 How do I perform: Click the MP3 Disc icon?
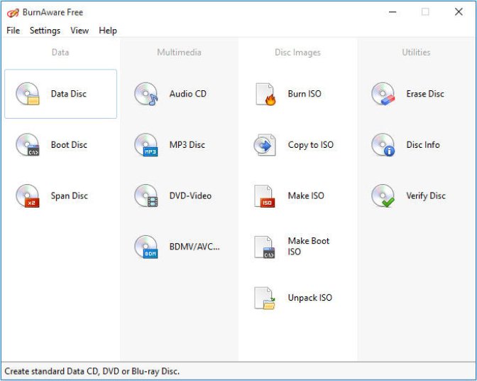tap(146, 145)
